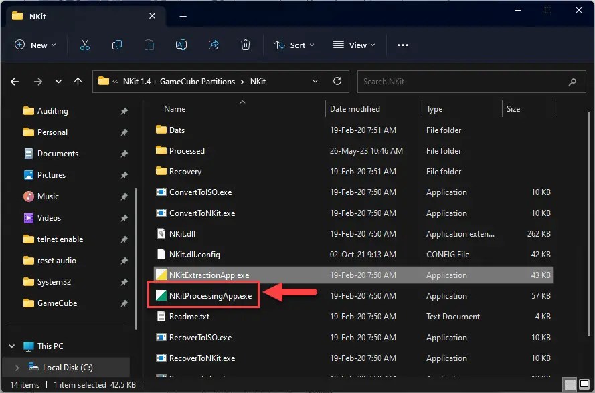
Task: Unpin the GameCube folder pin icon
Action: click(124, 303)
